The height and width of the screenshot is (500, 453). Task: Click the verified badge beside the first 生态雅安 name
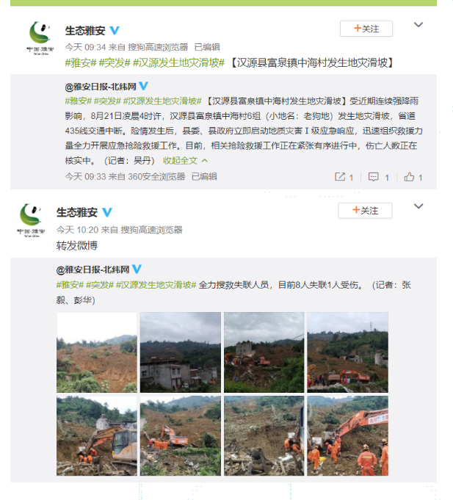[x=115, y=30]
